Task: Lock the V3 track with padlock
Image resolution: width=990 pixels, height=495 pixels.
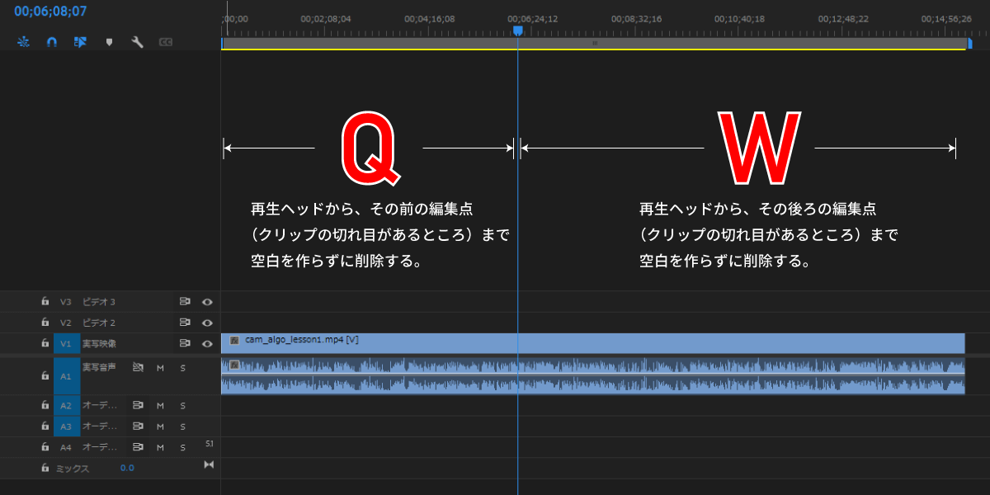Action: click(x=45, y=301)
